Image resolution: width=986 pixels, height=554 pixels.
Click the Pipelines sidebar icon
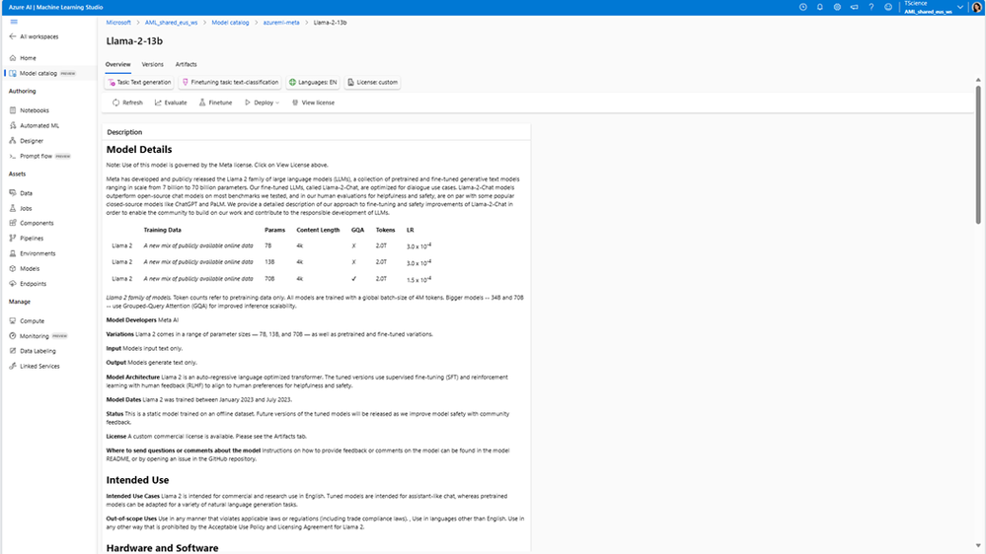(13, 238)
